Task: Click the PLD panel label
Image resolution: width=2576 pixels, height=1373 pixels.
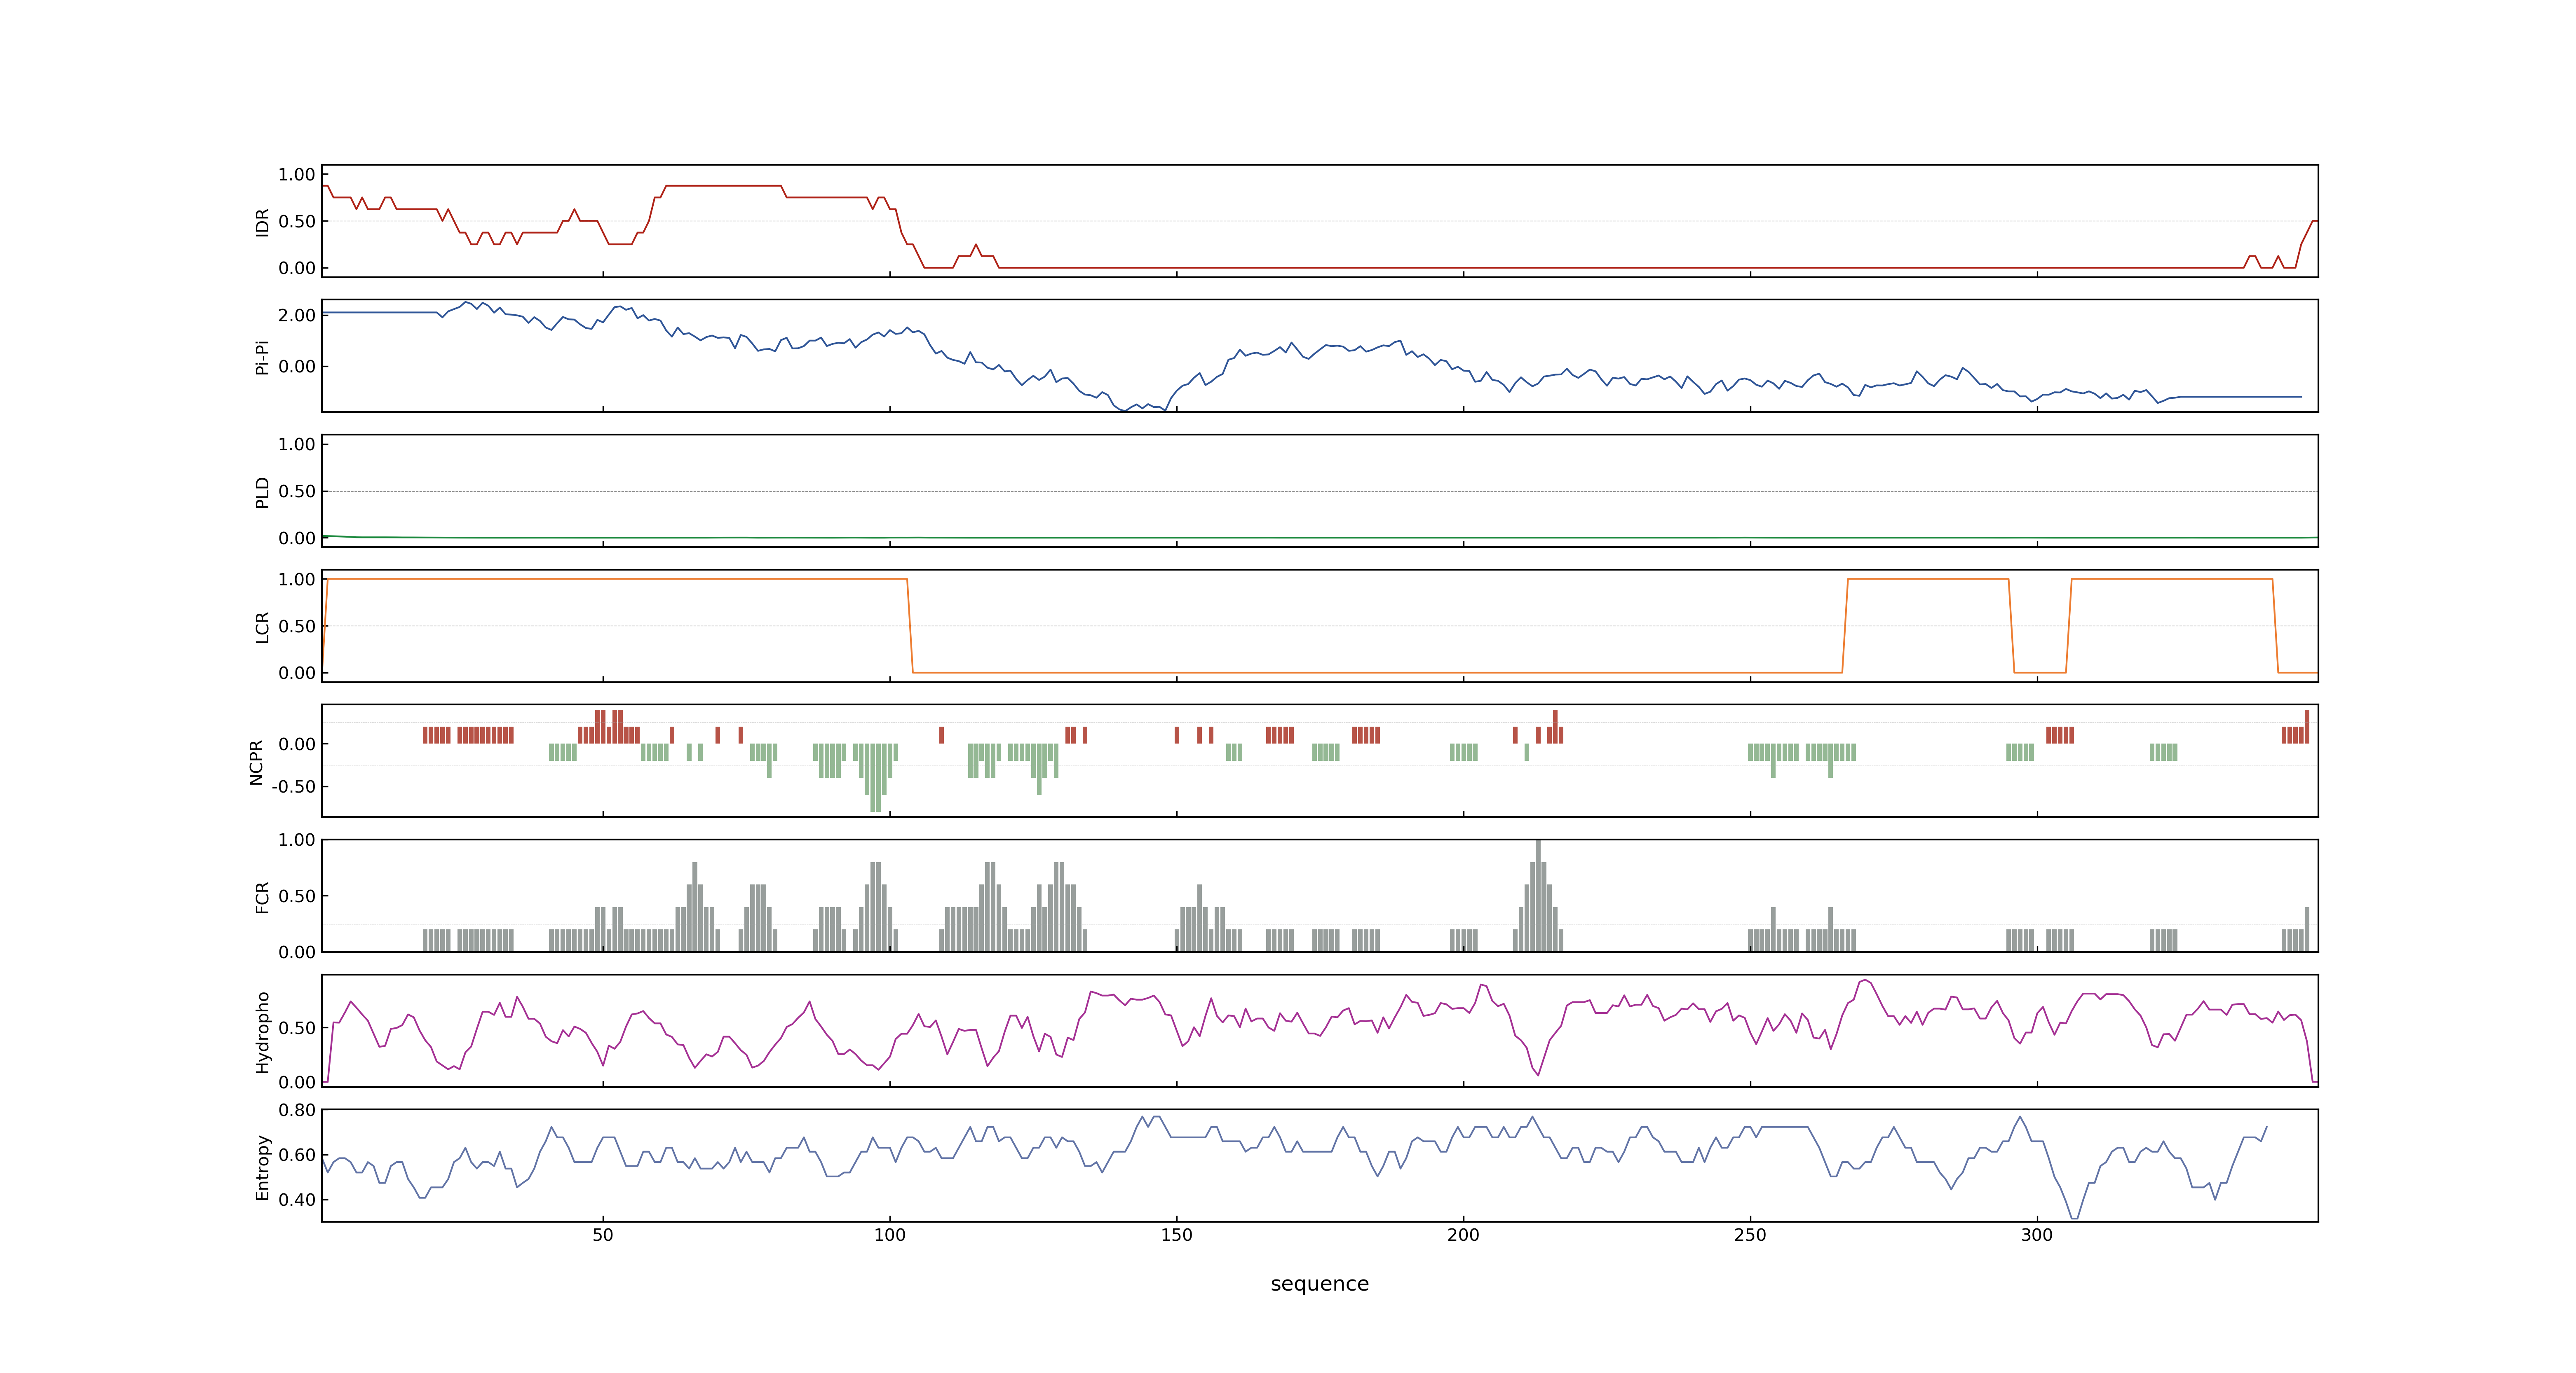Action: [x=262, y=491]
